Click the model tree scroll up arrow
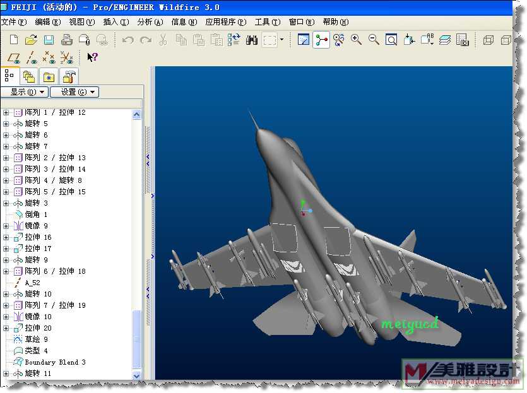Viewport: 527px width, 393px height. [x=136, y=115]
